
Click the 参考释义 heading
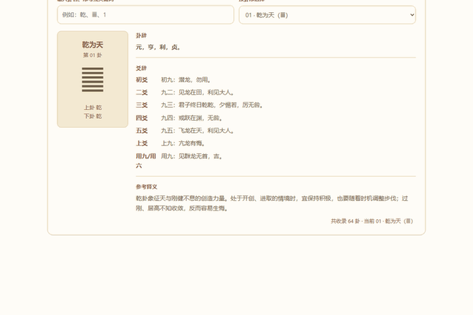(147, 187)
